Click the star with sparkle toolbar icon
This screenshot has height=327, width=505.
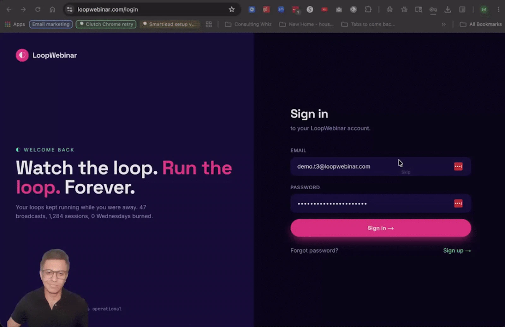(x=404, y=9)
